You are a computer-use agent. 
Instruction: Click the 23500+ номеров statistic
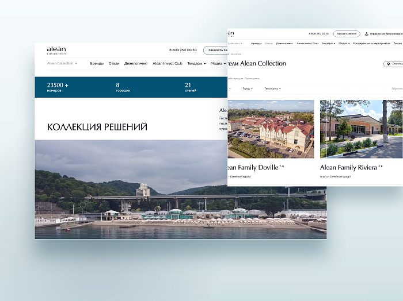58,87
